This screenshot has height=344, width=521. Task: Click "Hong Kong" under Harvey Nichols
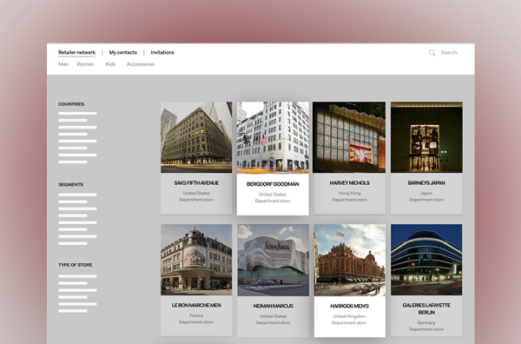[x=350, y=193]
